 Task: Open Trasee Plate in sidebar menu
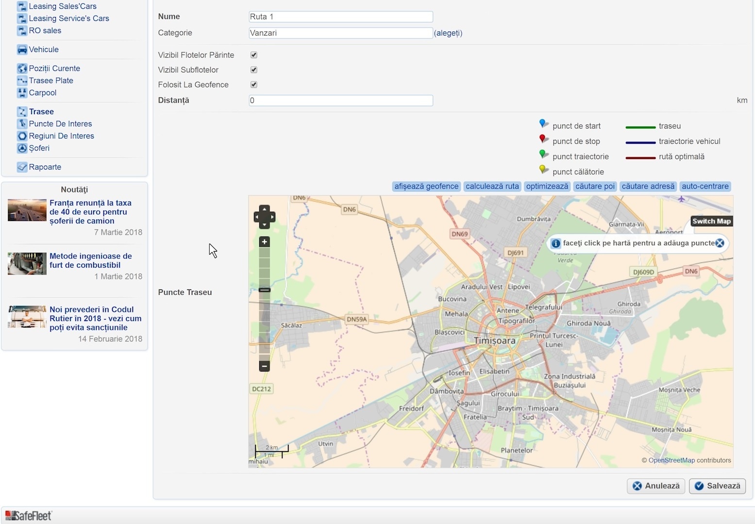(51, 81)
